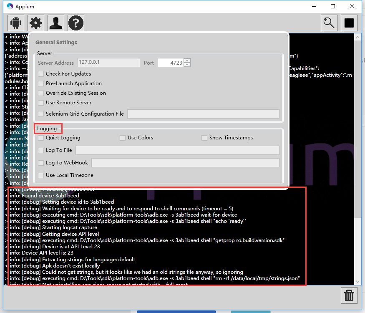Enable Selenium Grid Configuration File checkbox
Screen dimensions: 365x313
click(41, 114)
